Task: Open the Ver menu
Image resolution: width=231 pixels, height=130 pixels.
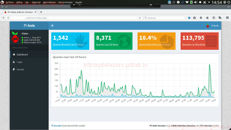Action: [x=27, y=2]
